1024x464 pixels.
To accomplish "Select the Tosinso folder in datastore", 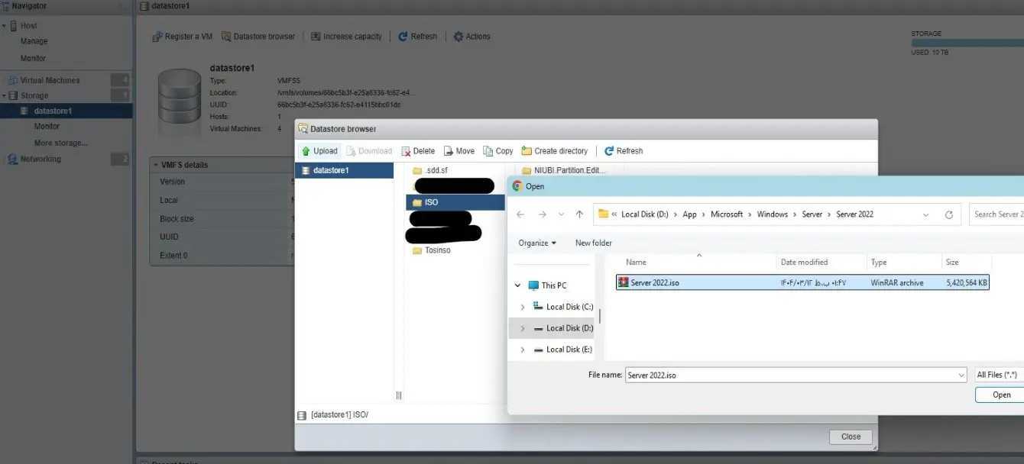I will (437, 250).
